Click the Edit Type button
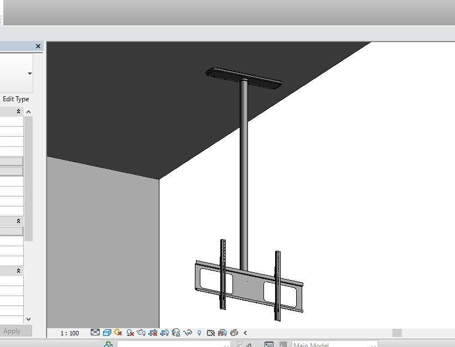Screen dimensions: 455x347 [x=16, y=99]
